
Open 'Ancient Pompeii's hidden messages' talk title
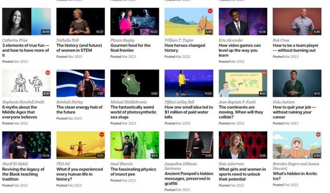pyautogui.click(x=189, y=178)
